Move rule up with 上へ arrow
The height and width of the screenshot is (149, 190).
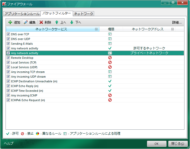57,22
